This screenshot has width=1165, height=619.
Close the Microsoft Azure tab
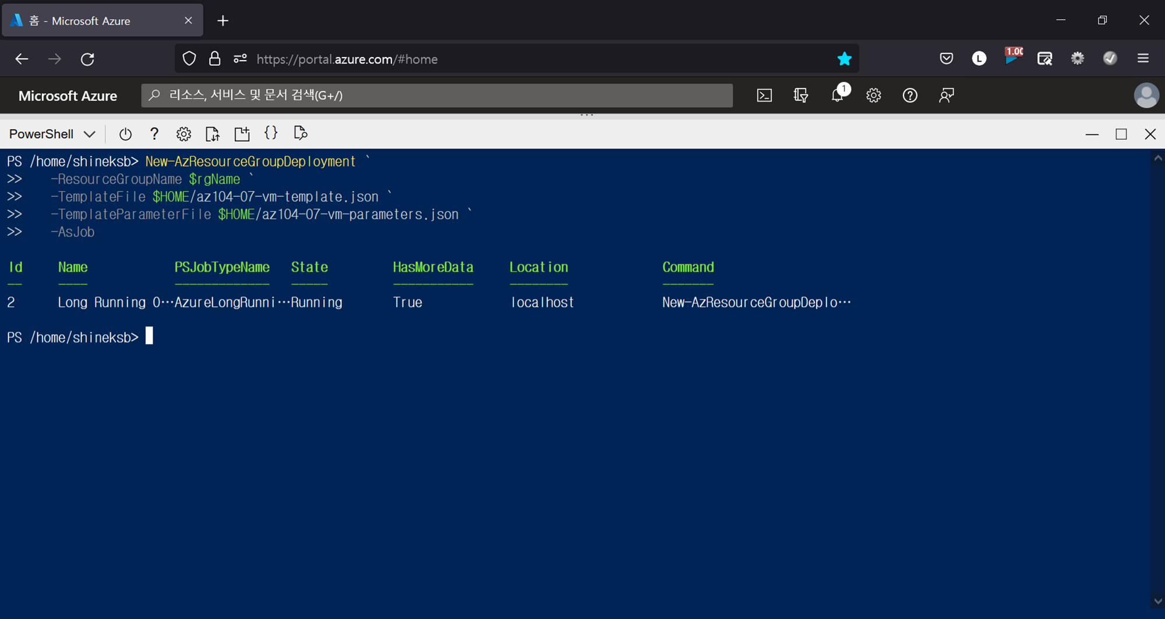pos(188,20)
